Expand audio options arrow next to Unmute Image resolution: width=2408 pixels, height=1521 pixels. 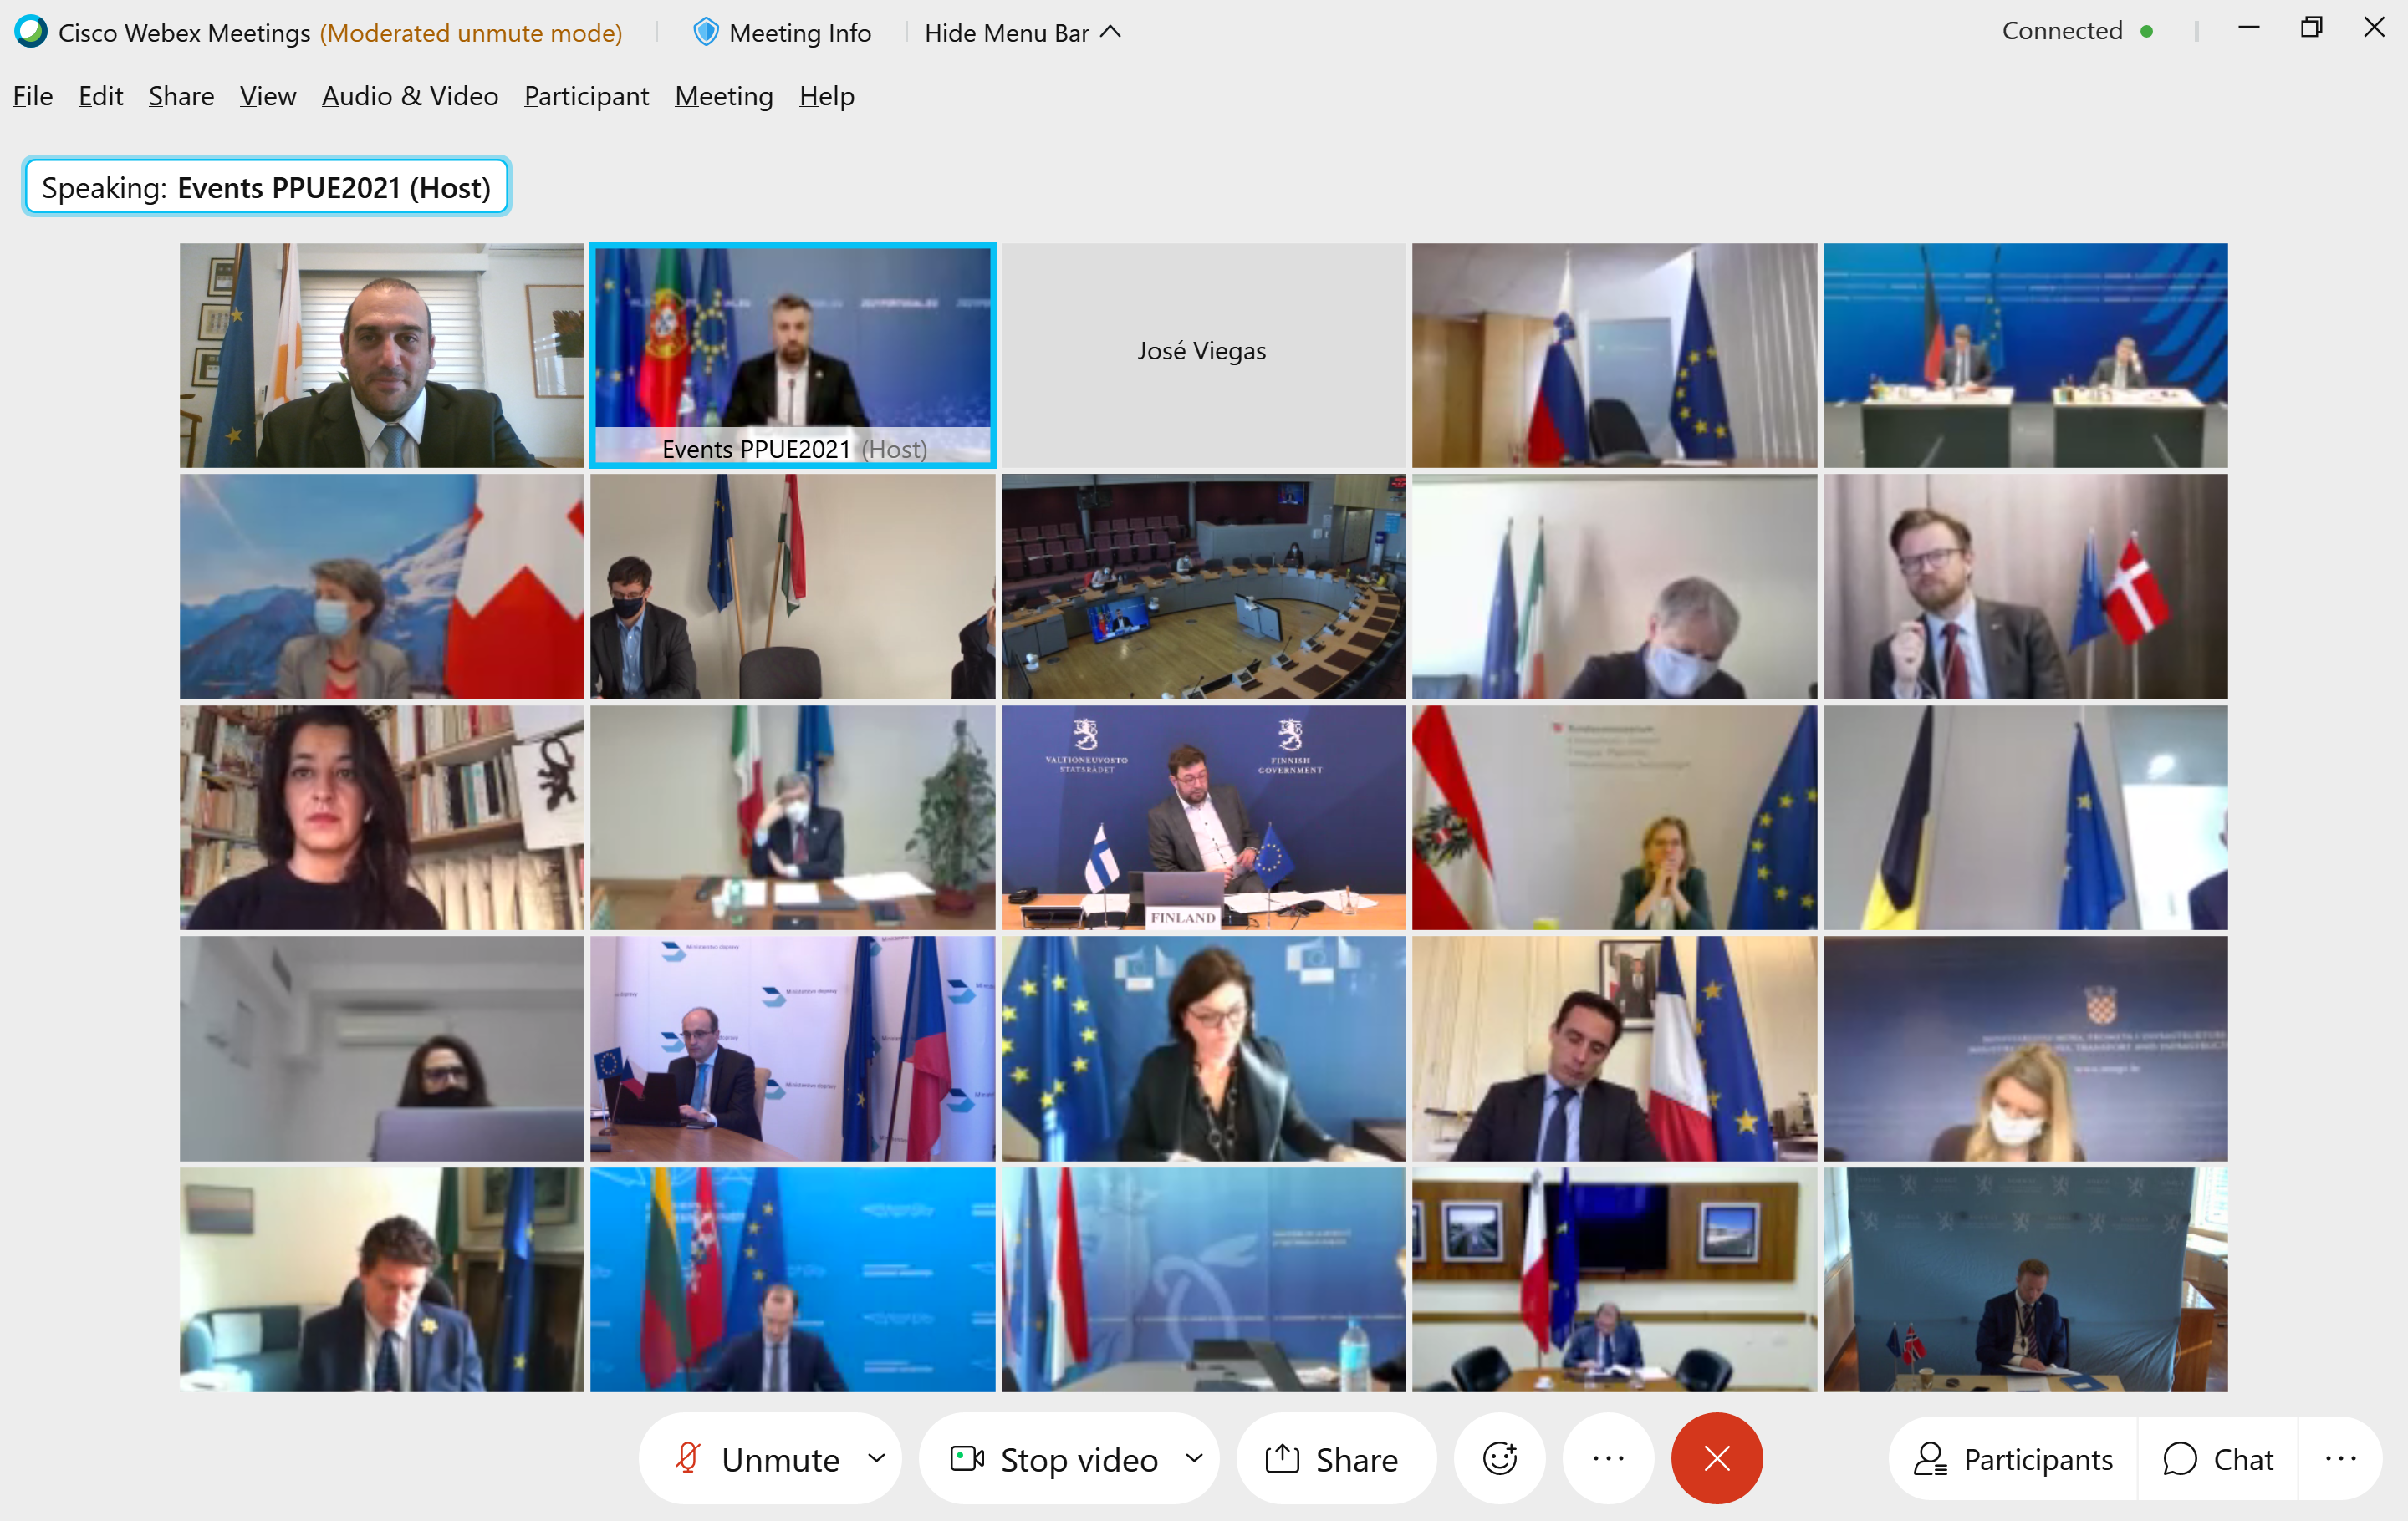877,1459
